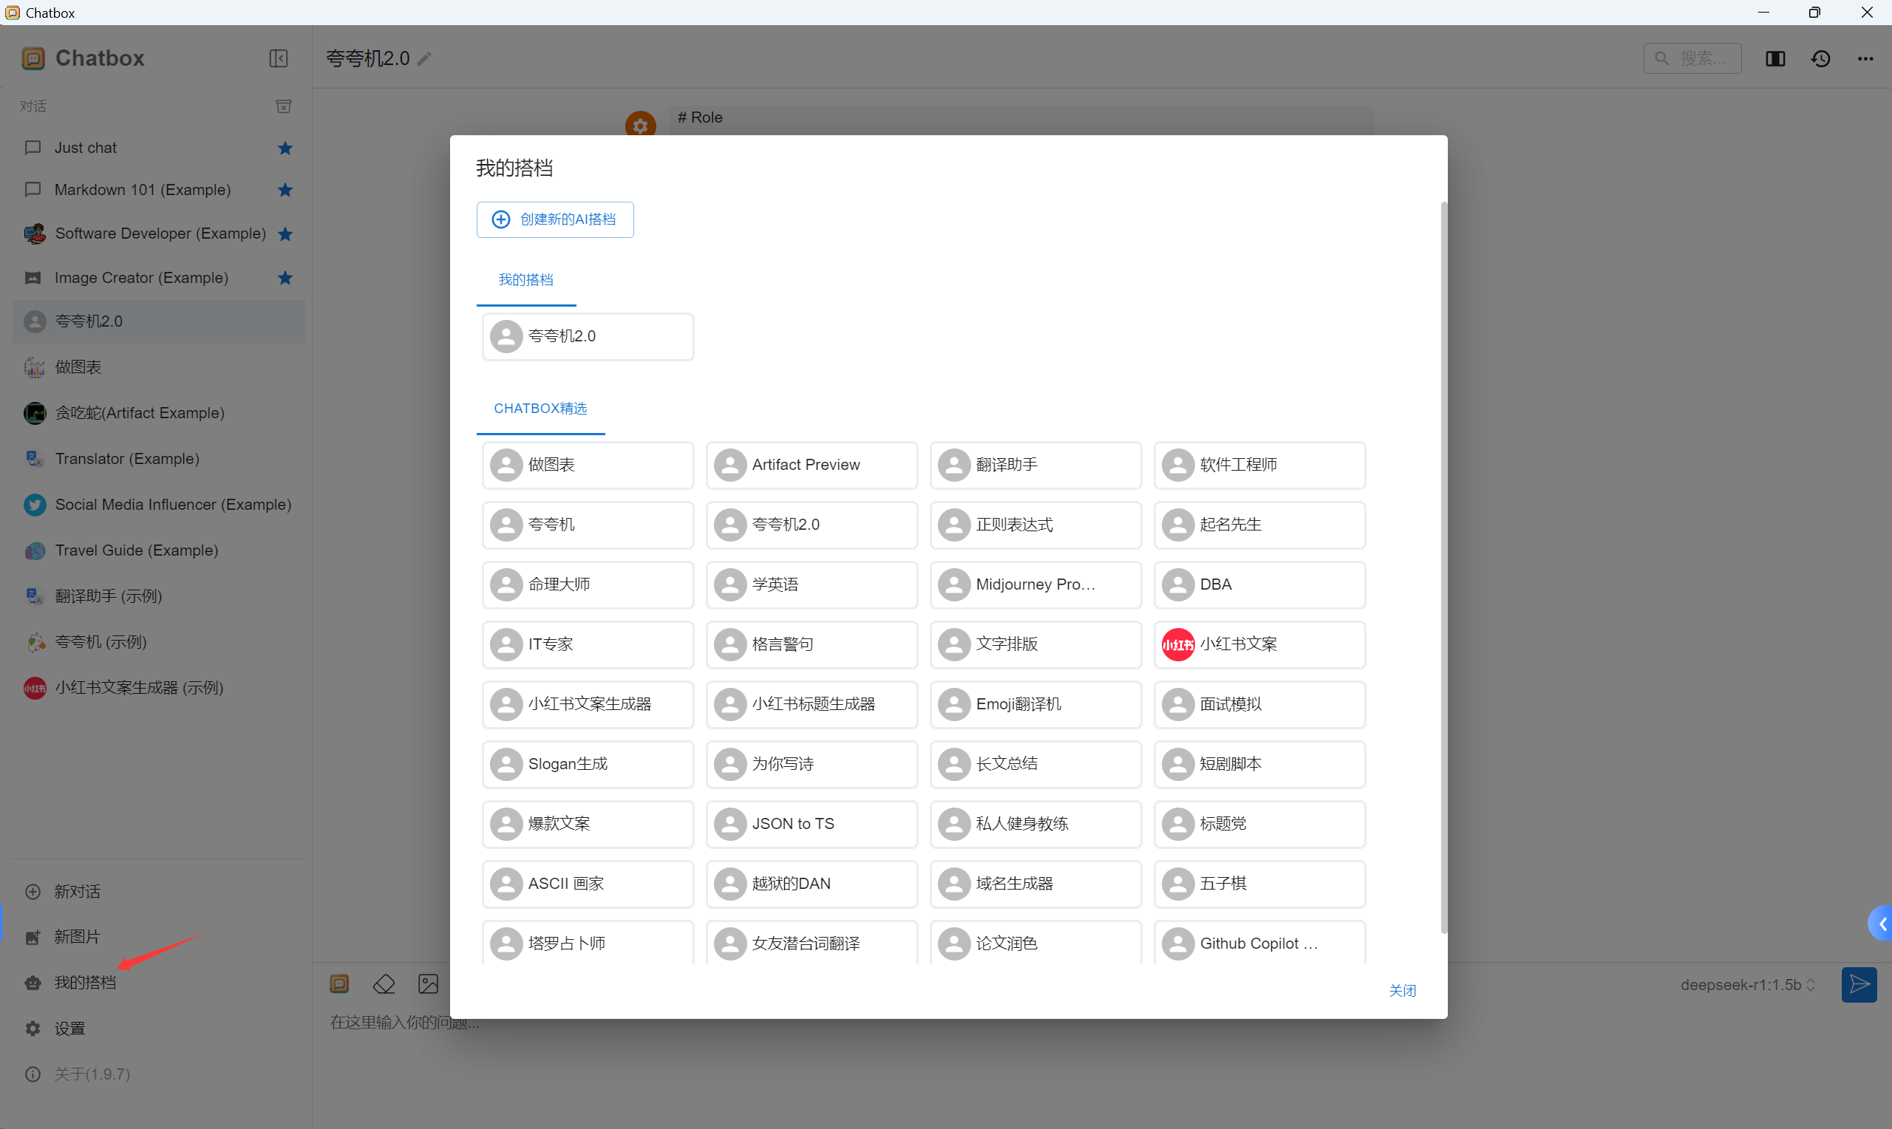Open 关于(1.9.7) about entry
The height and width of the screenshot is (1129, 1892).
[158, 1074]
